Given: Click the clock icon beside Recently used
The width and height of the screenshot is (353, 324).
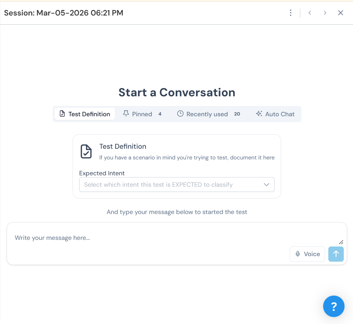Looking at the screenshot, I should (180, 114).
